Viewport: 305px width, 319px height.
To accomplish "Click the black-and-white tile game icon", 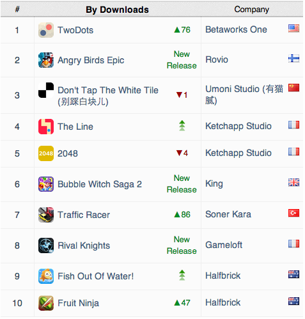I will pos(46,90).
